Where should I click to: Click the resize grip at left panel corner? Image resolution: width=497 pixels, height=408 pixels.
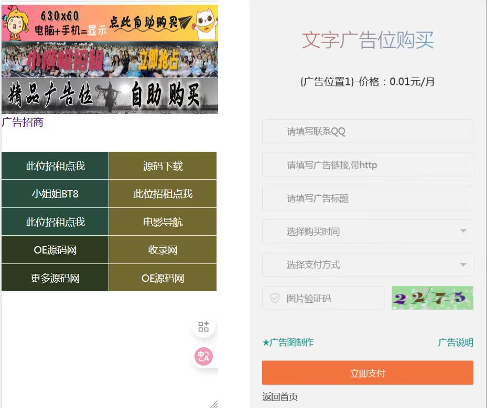(x=214, y=404)
